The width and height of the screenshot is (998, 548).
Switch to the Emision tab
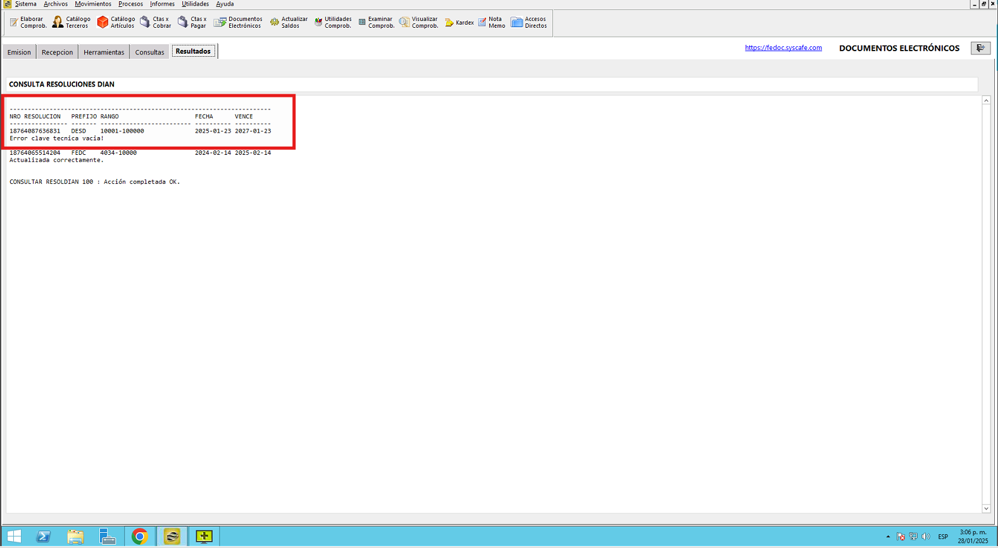point(19,52)
